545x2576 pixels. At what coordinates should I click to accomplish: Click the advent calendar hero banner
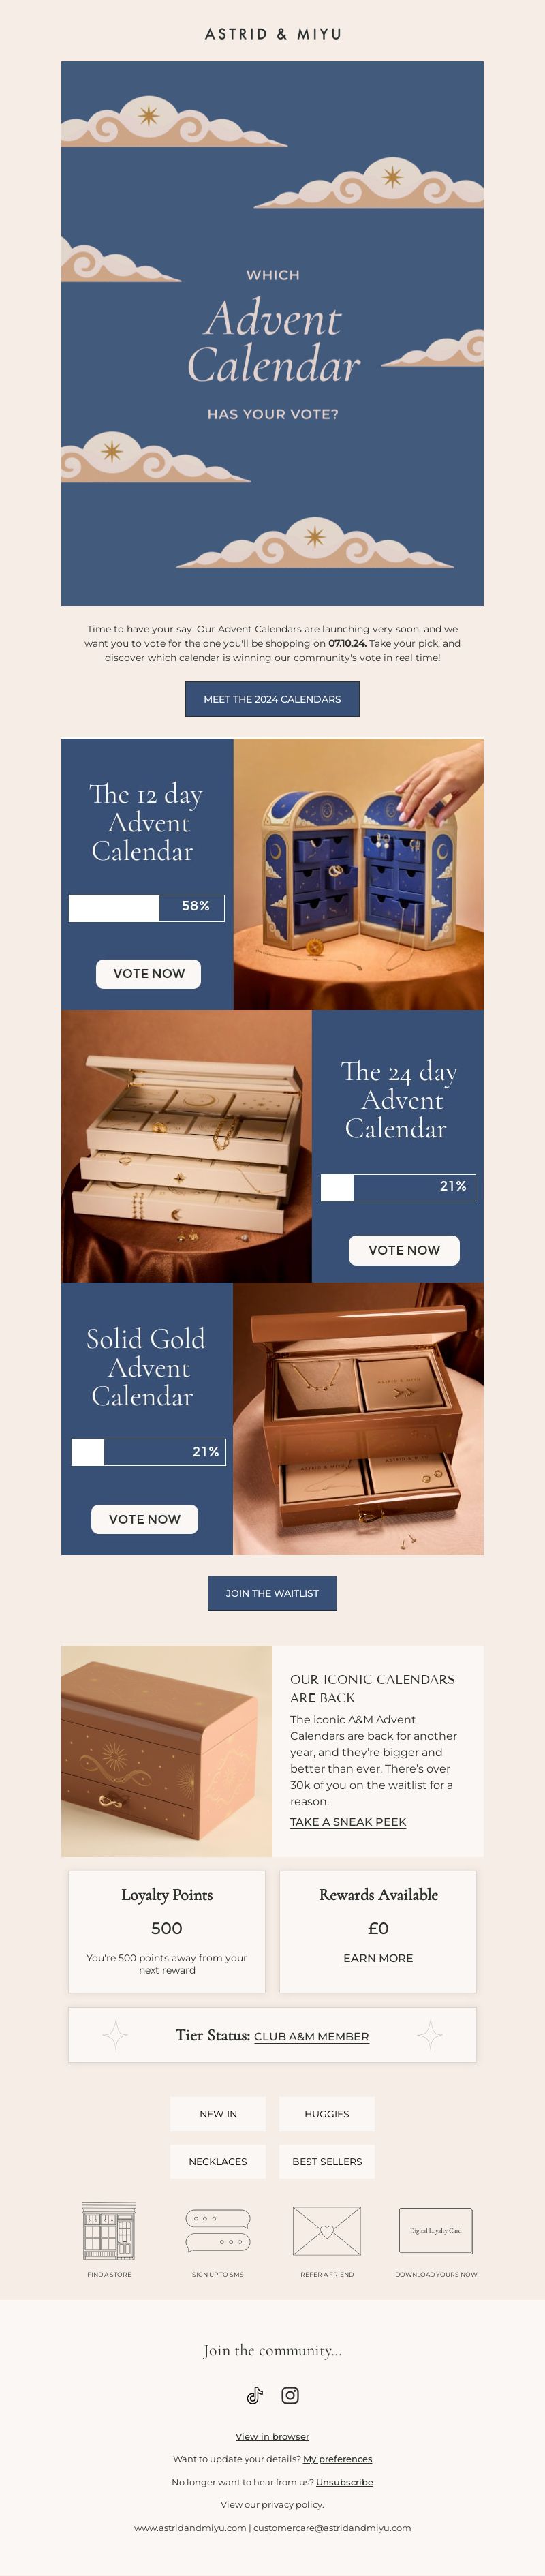[x=272, y=333]
